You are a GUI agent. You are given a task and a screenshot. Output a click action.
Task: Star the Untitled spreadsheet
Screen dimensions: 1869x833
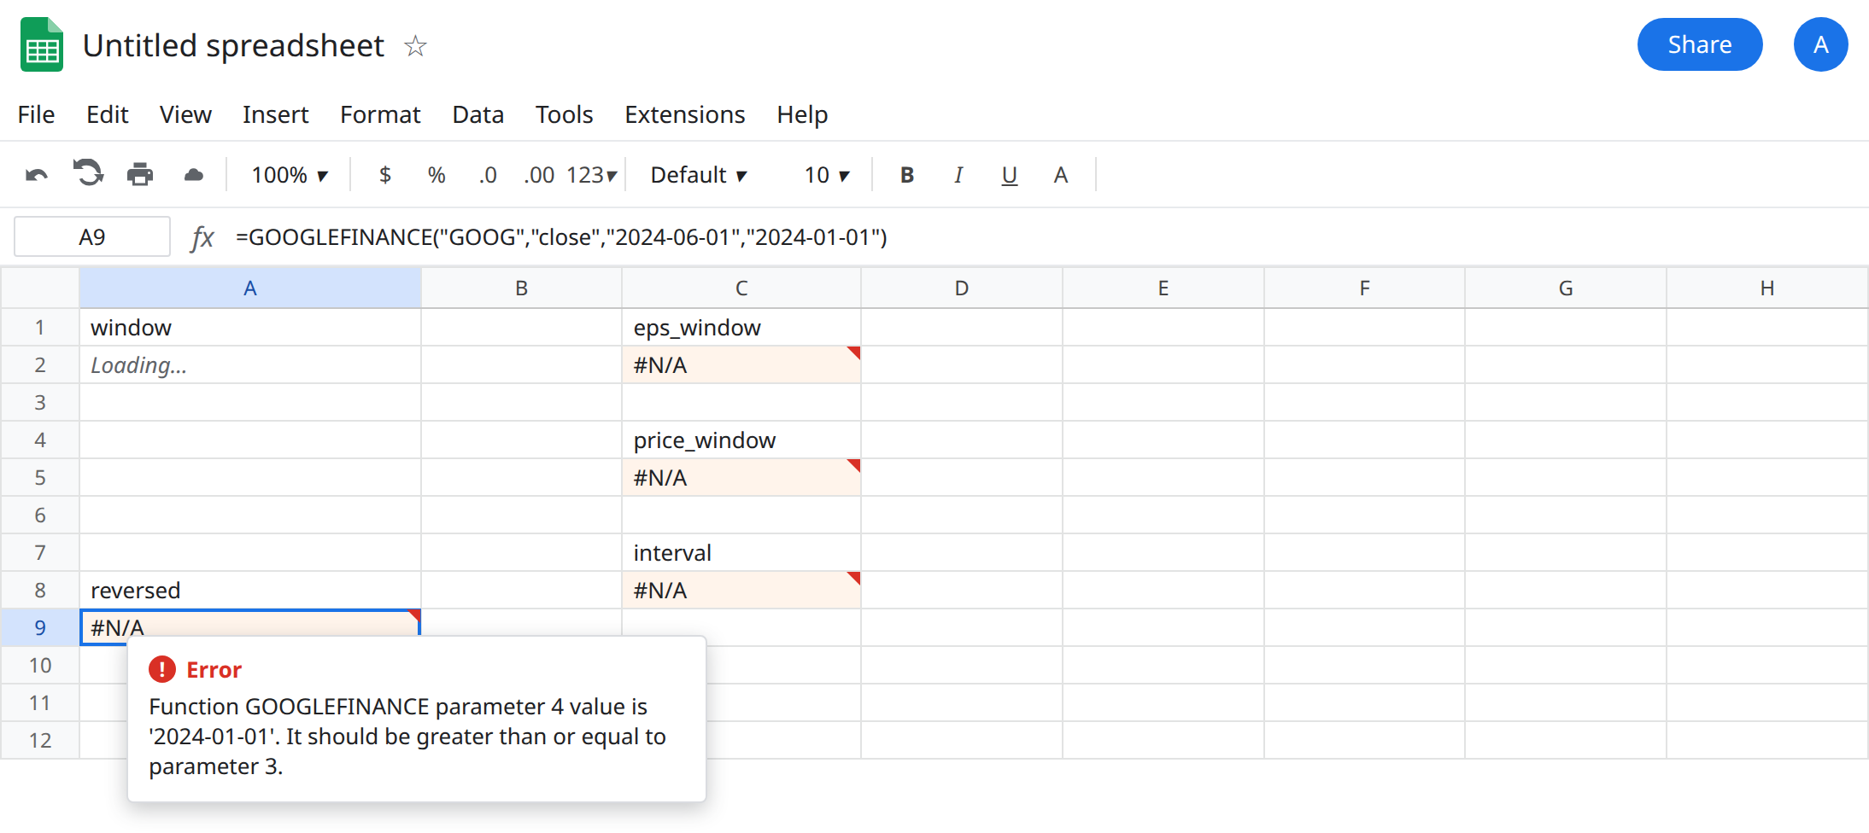pyautogui.click(x=415, y=45)
